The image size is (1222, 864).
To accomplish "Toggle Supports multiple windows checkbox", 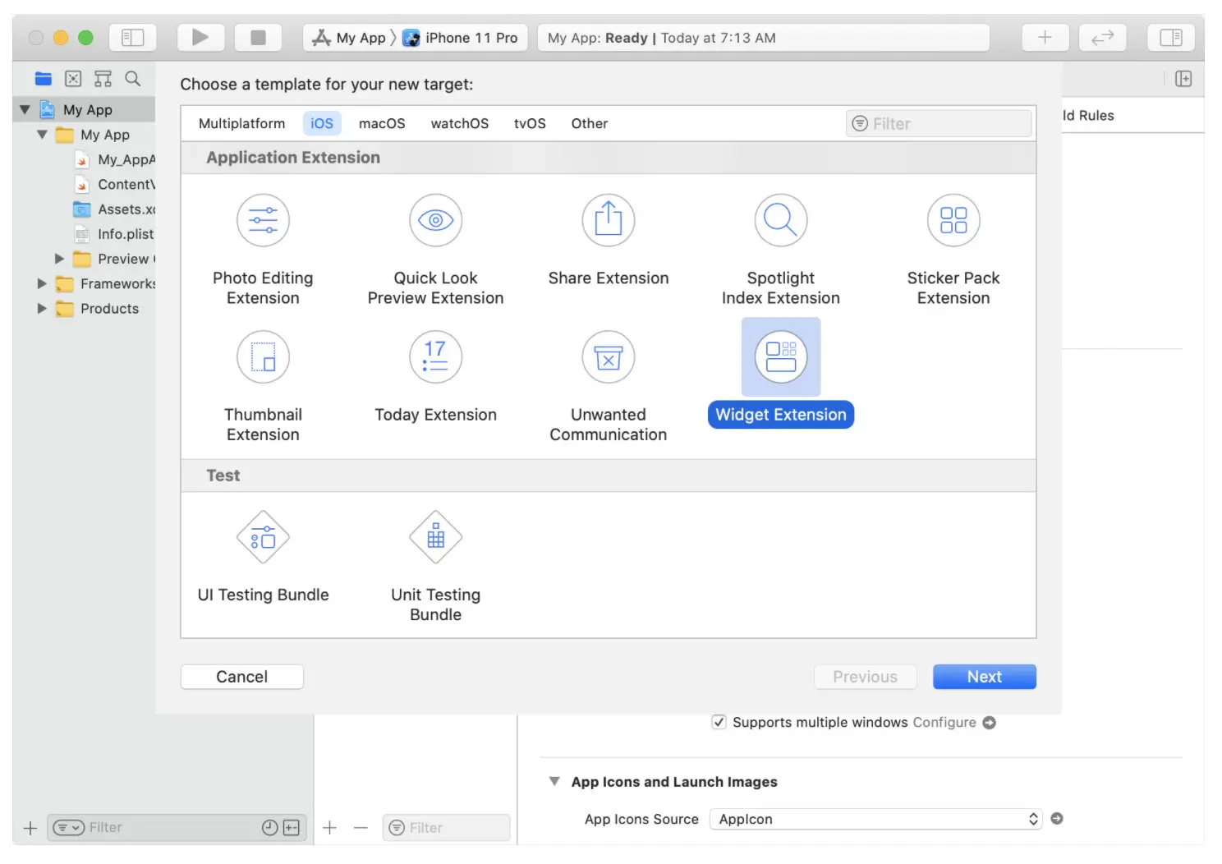I will [719, 722].
